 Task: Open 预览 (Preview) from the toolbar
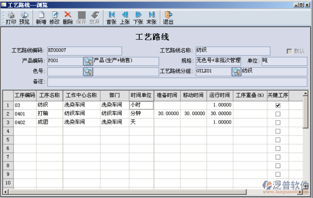24,18
